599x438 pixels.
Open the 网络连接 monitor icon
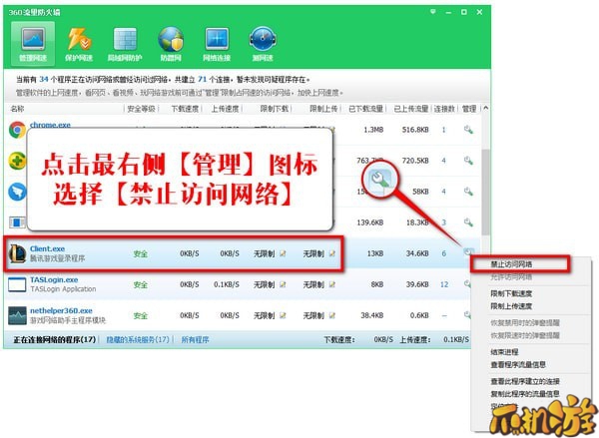click(x=217, y=39)
